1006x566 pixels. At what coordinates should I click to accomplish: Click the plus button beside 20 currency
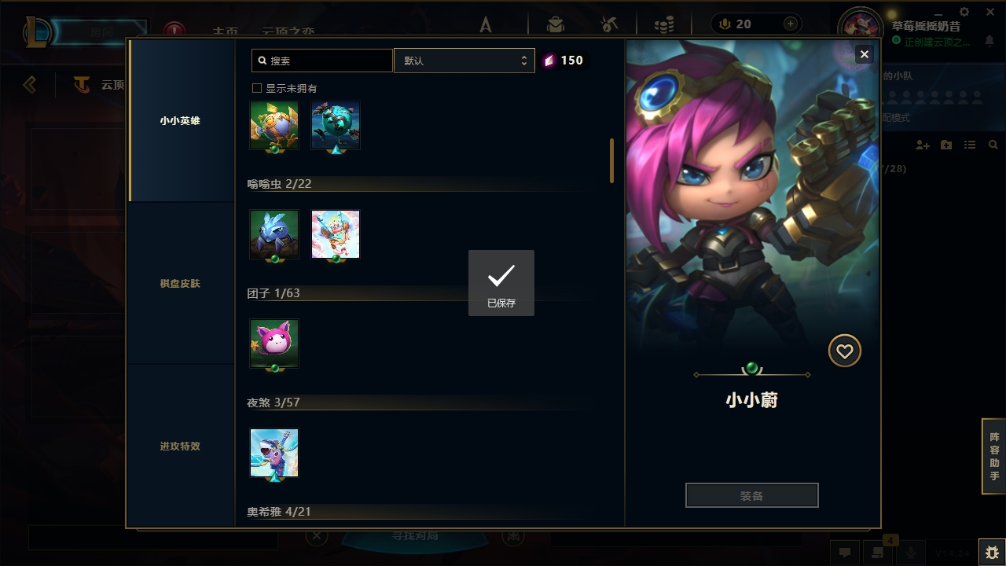(790, 24)
